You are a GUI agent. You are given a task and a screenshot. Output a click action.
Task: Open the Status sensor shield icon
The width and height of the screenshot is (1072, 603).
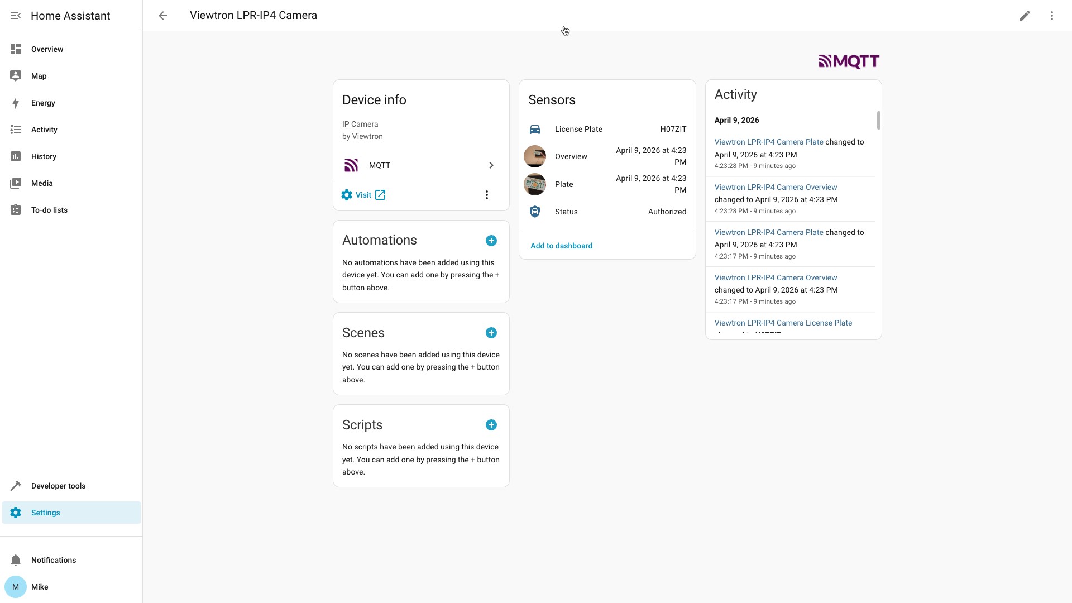click(x=534, y=212)
